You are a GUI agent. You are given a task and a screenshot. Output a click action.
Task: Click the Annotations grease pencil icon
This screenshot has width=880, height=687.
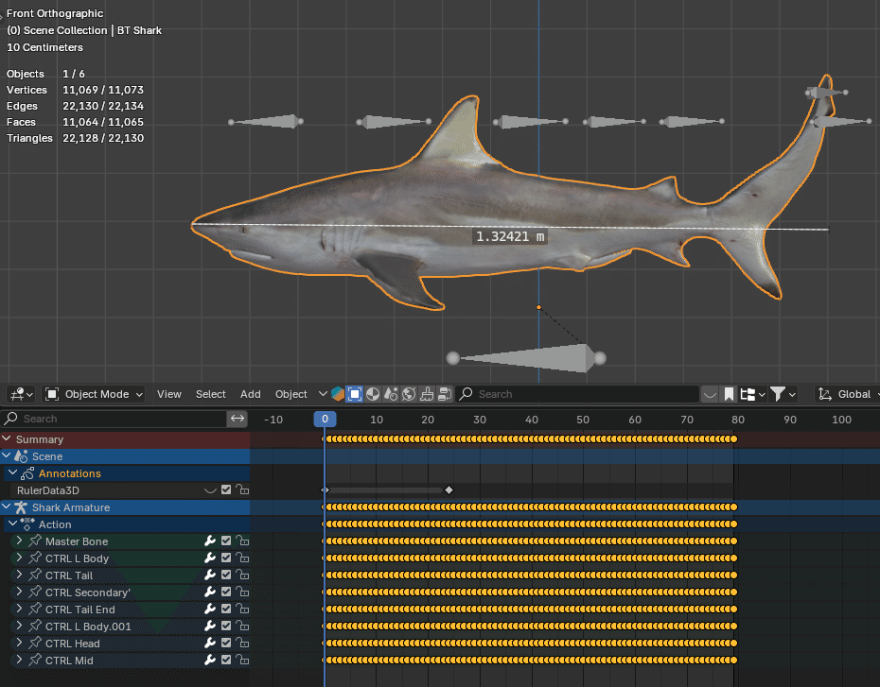coord(27,473)
